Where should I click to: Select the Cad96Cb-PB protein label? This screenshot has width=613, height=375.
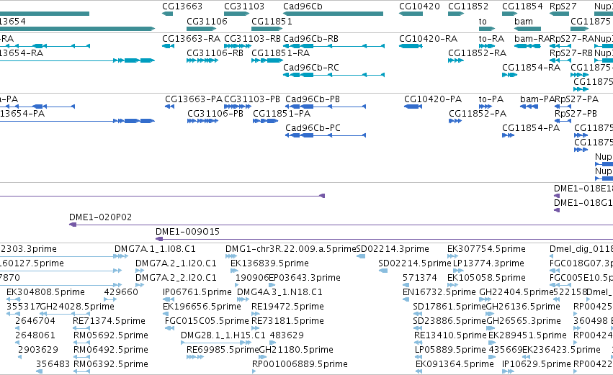(313, 99)
